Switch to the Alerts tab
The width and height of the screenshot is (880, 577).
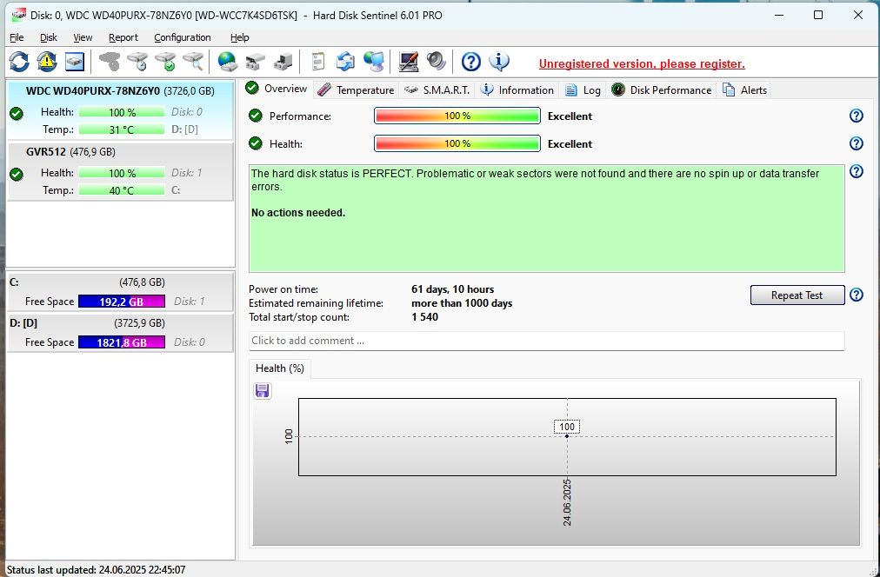(x=744, y=90)
